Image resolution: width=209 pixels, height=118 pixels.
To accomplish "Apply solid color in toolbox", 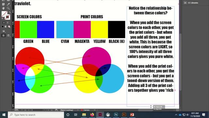I will click(x=3, y=27).
